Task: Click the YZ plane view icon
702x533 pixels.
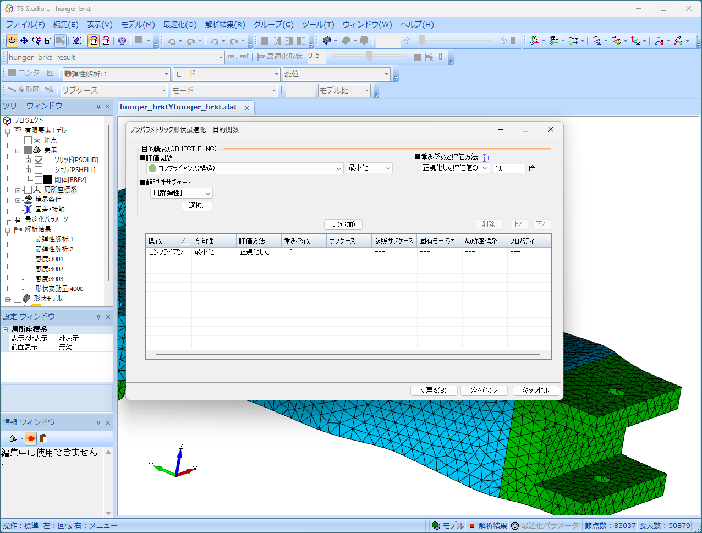Action: (x=554, y=41)
